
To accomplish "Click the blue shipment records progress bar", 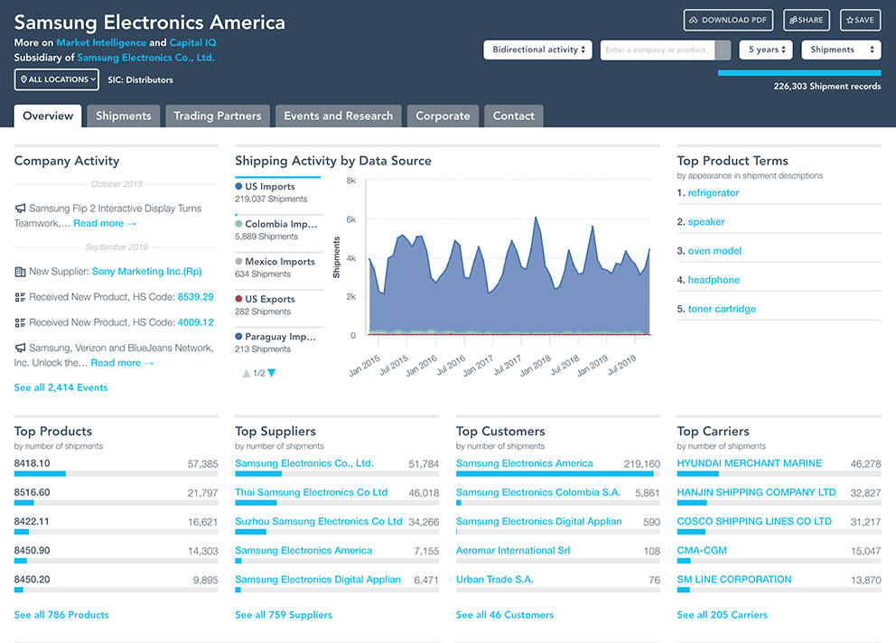I will pyautogui.click(x=799, y=73).
